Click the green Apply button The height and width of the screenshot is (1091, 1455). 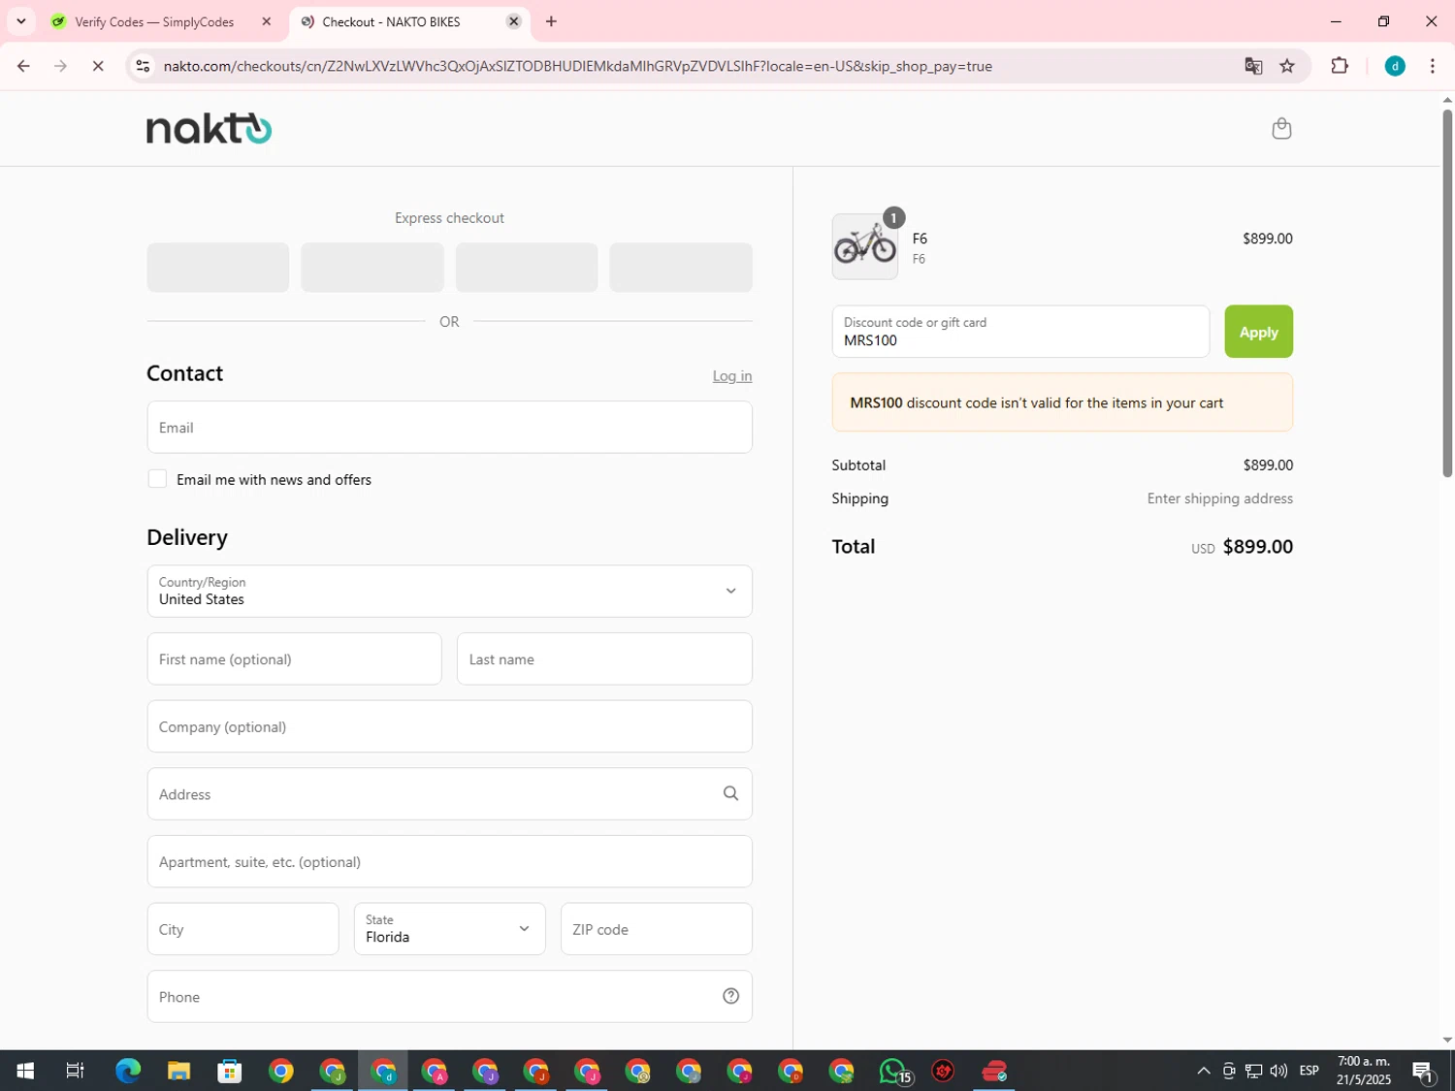tap(1258, 332)
